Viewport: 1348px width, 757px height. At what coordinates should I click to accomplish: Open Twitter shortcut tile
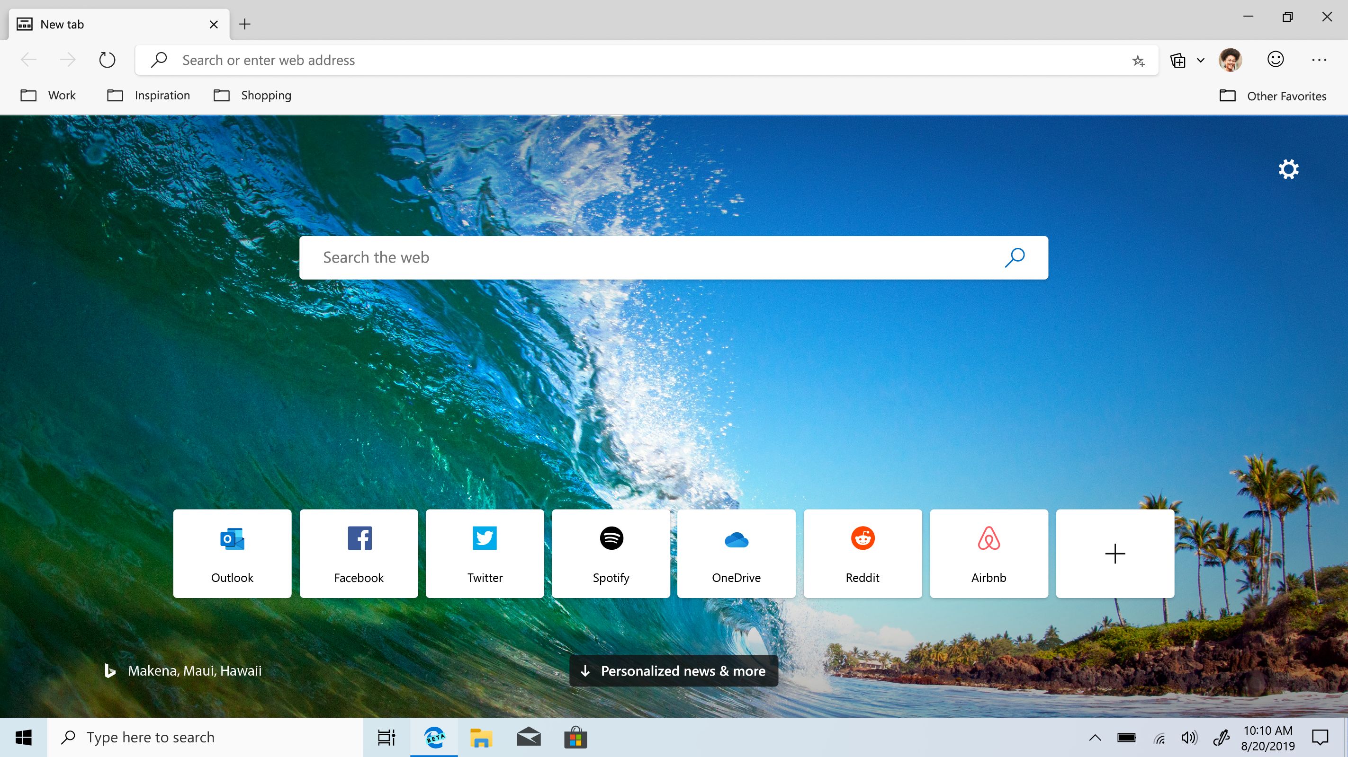point(484,552)
